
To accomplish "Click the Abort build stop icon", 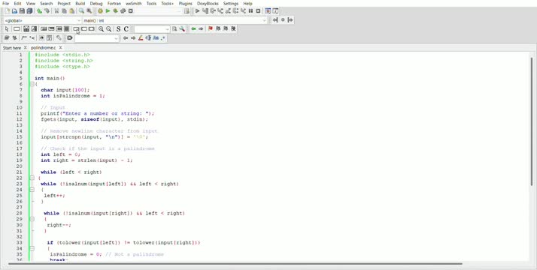I will (x=130, y=11).
